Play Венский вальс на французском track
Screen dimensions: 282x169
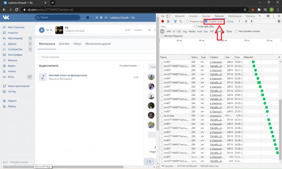tap(43, 77)
